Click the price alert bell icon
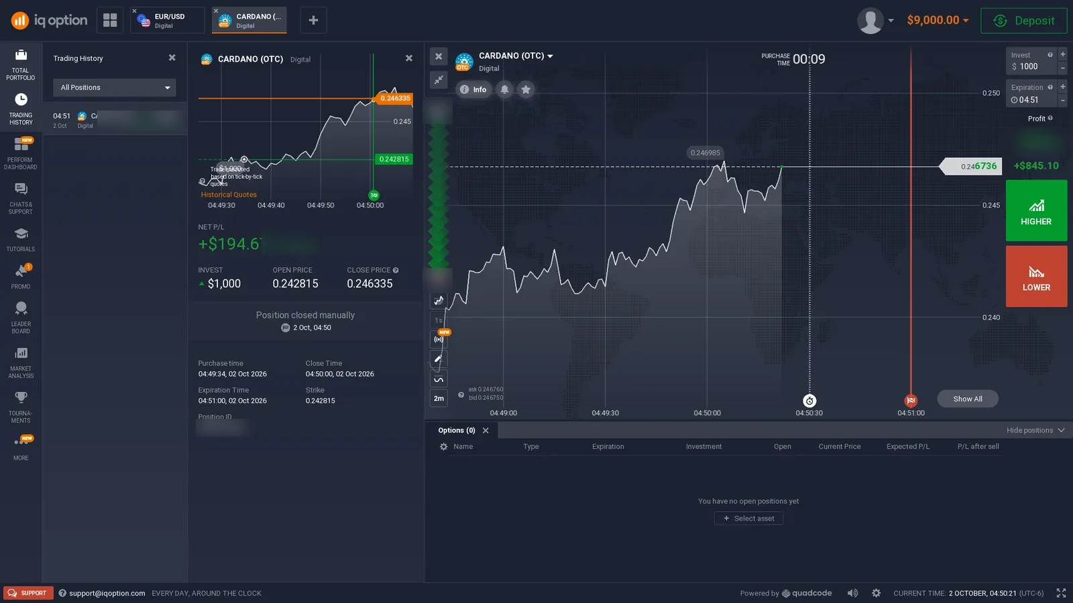 (x=504, y=89)
